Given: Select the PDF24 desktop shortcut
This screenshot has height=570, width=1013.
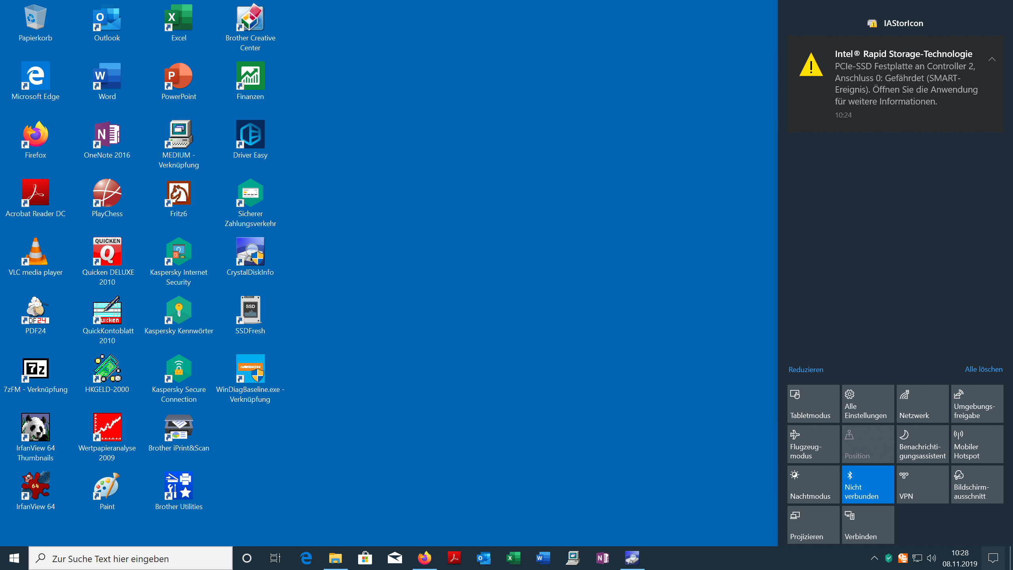Looking at the screenshot, I should [x=35, y=315].
